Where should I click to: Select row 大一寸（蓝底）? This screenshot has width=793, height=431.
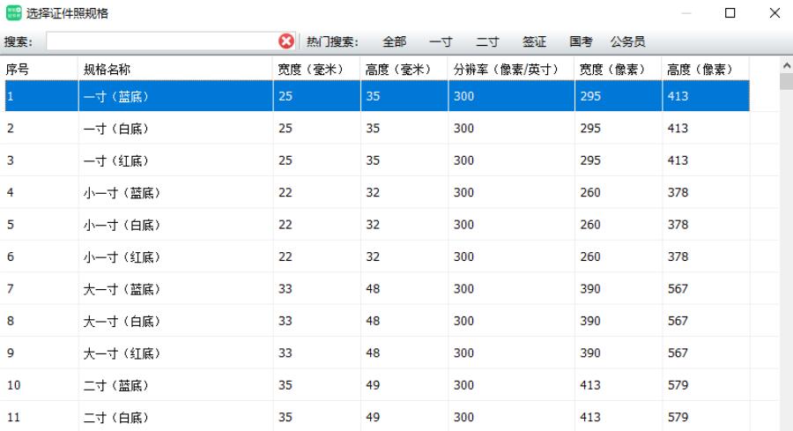click(x=377, y=289)
